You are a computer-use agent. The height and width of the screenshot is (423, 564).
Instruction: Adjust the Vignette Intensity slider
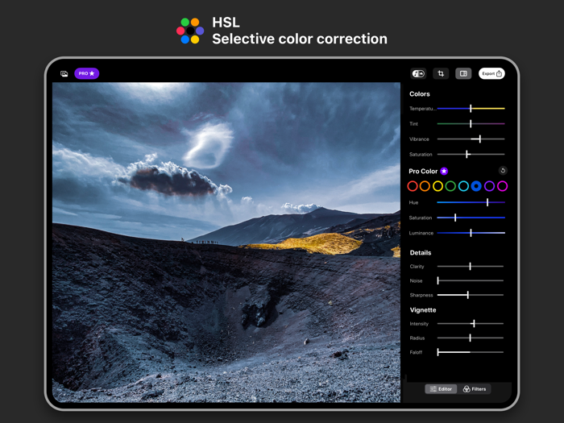(470, 324)
